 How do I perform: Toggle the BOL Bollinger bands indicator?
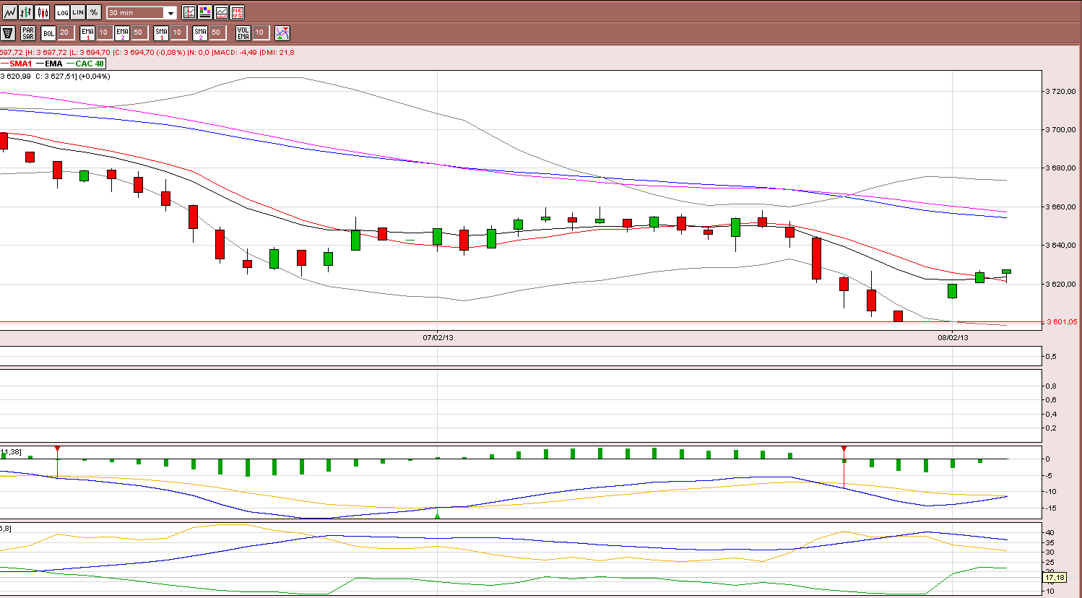click(x=48, y=32)
